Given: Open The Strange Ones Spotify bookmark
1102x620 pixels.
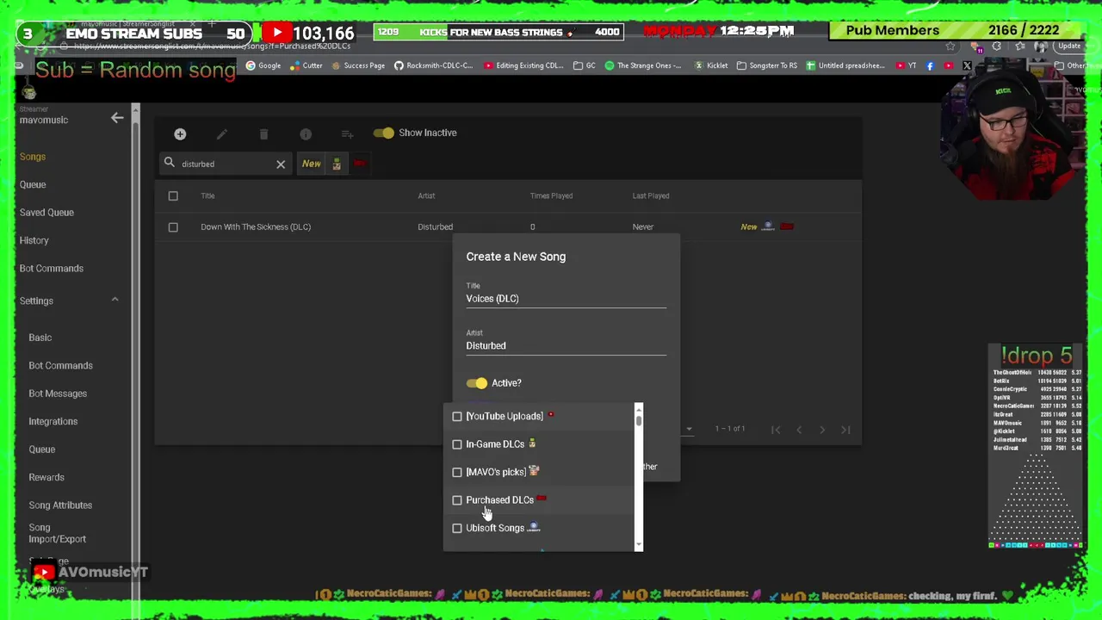Looking at the screenshot, I should point(643,65).
